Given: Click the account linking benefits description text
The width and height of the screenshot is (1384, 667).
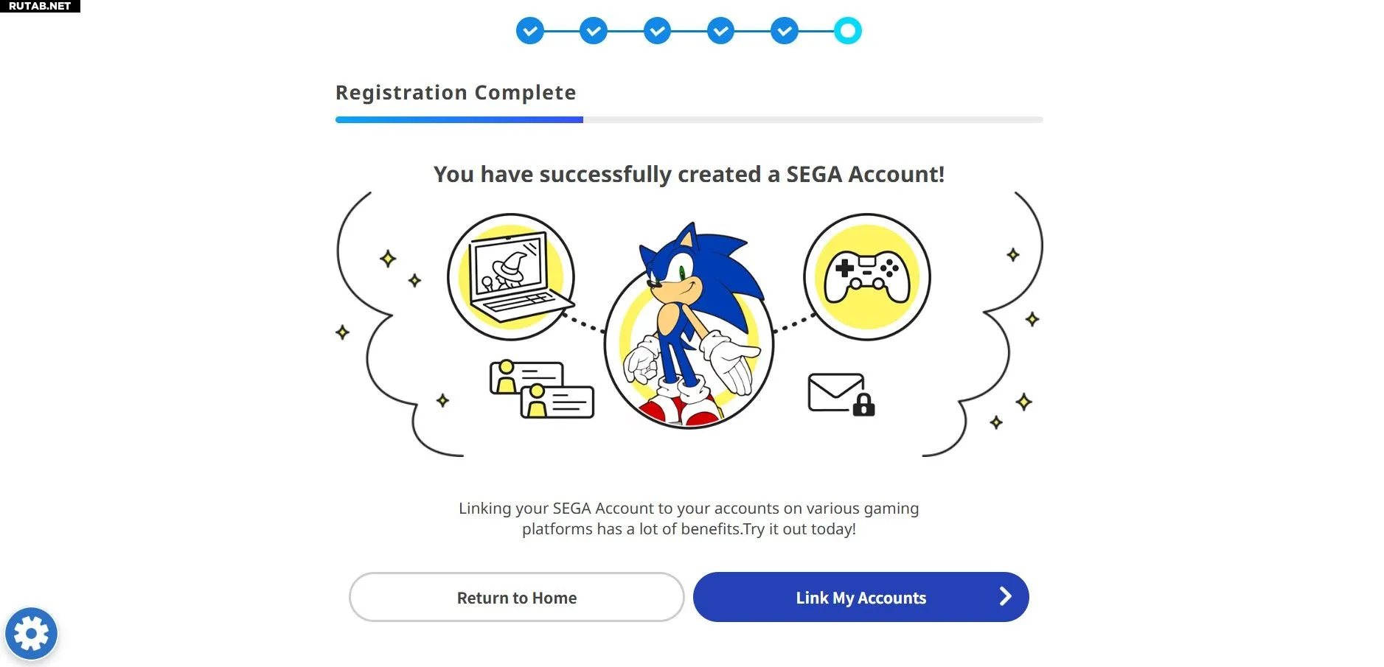Looking at the screenshot, I should [x=689, y=518].
